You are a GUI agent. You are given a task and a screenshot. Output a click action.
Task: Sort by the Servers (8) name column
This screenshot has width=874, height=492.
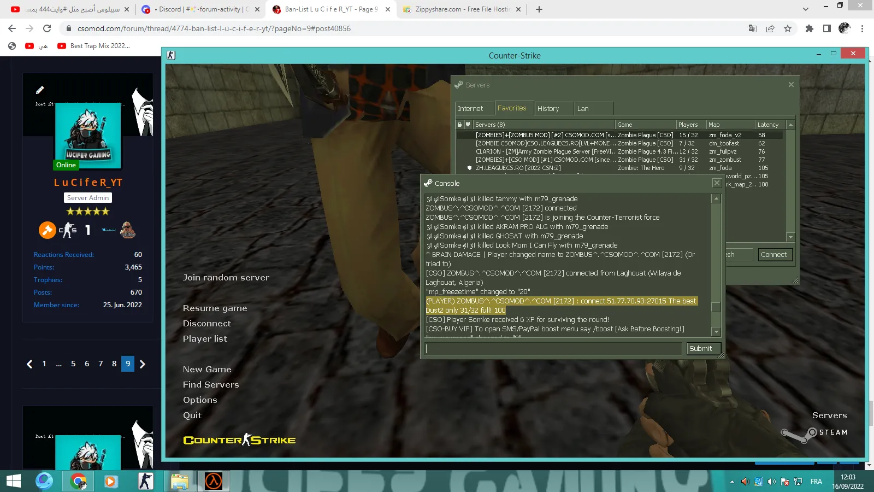click(544, 125)
